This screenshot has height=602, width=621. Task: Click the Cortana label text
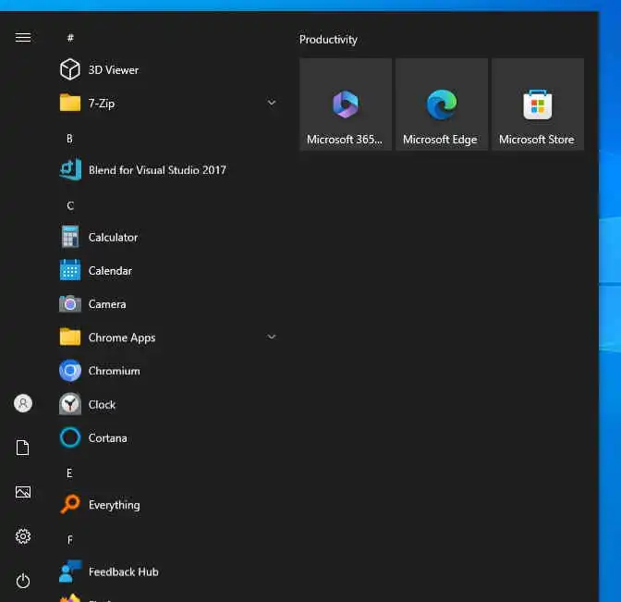tap(108, 438)
